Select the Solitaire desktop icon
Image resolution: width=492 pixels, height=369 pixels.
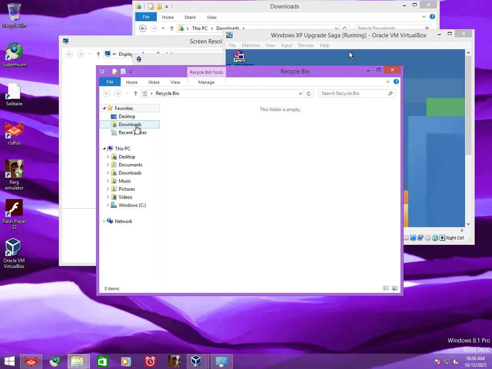(x=14, y=94)
